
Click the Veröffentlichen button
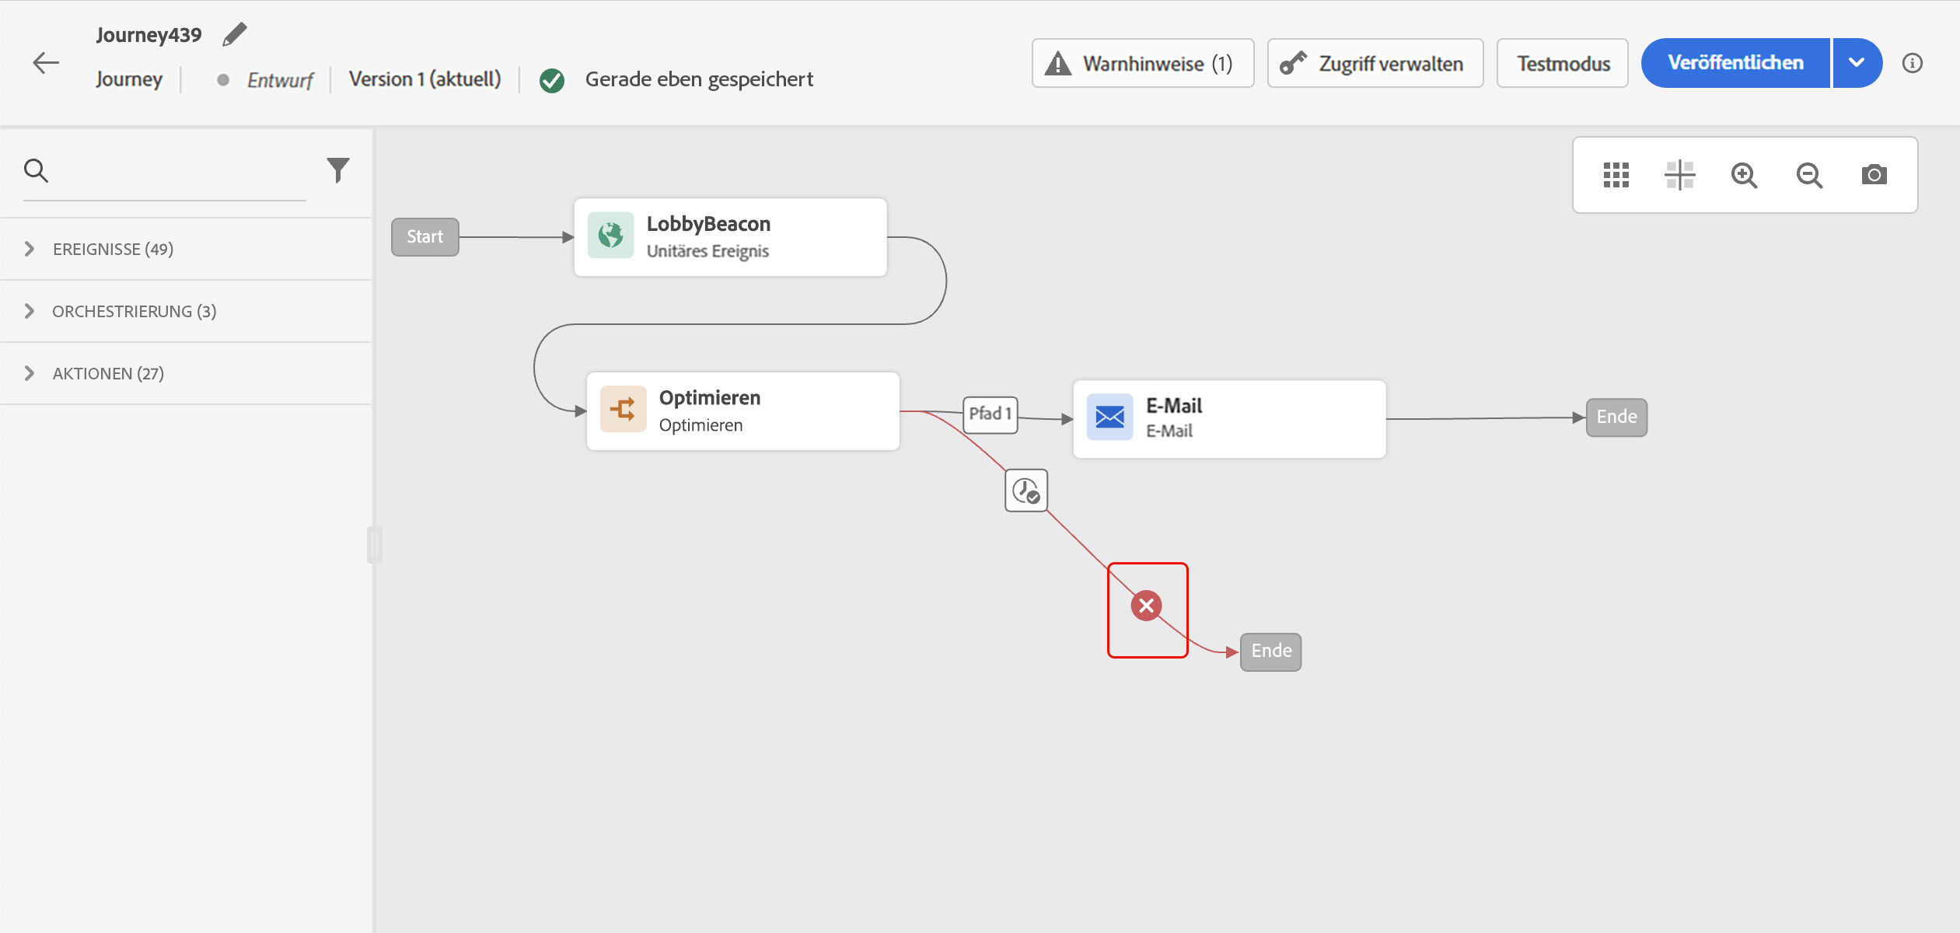pos(1735,63)
